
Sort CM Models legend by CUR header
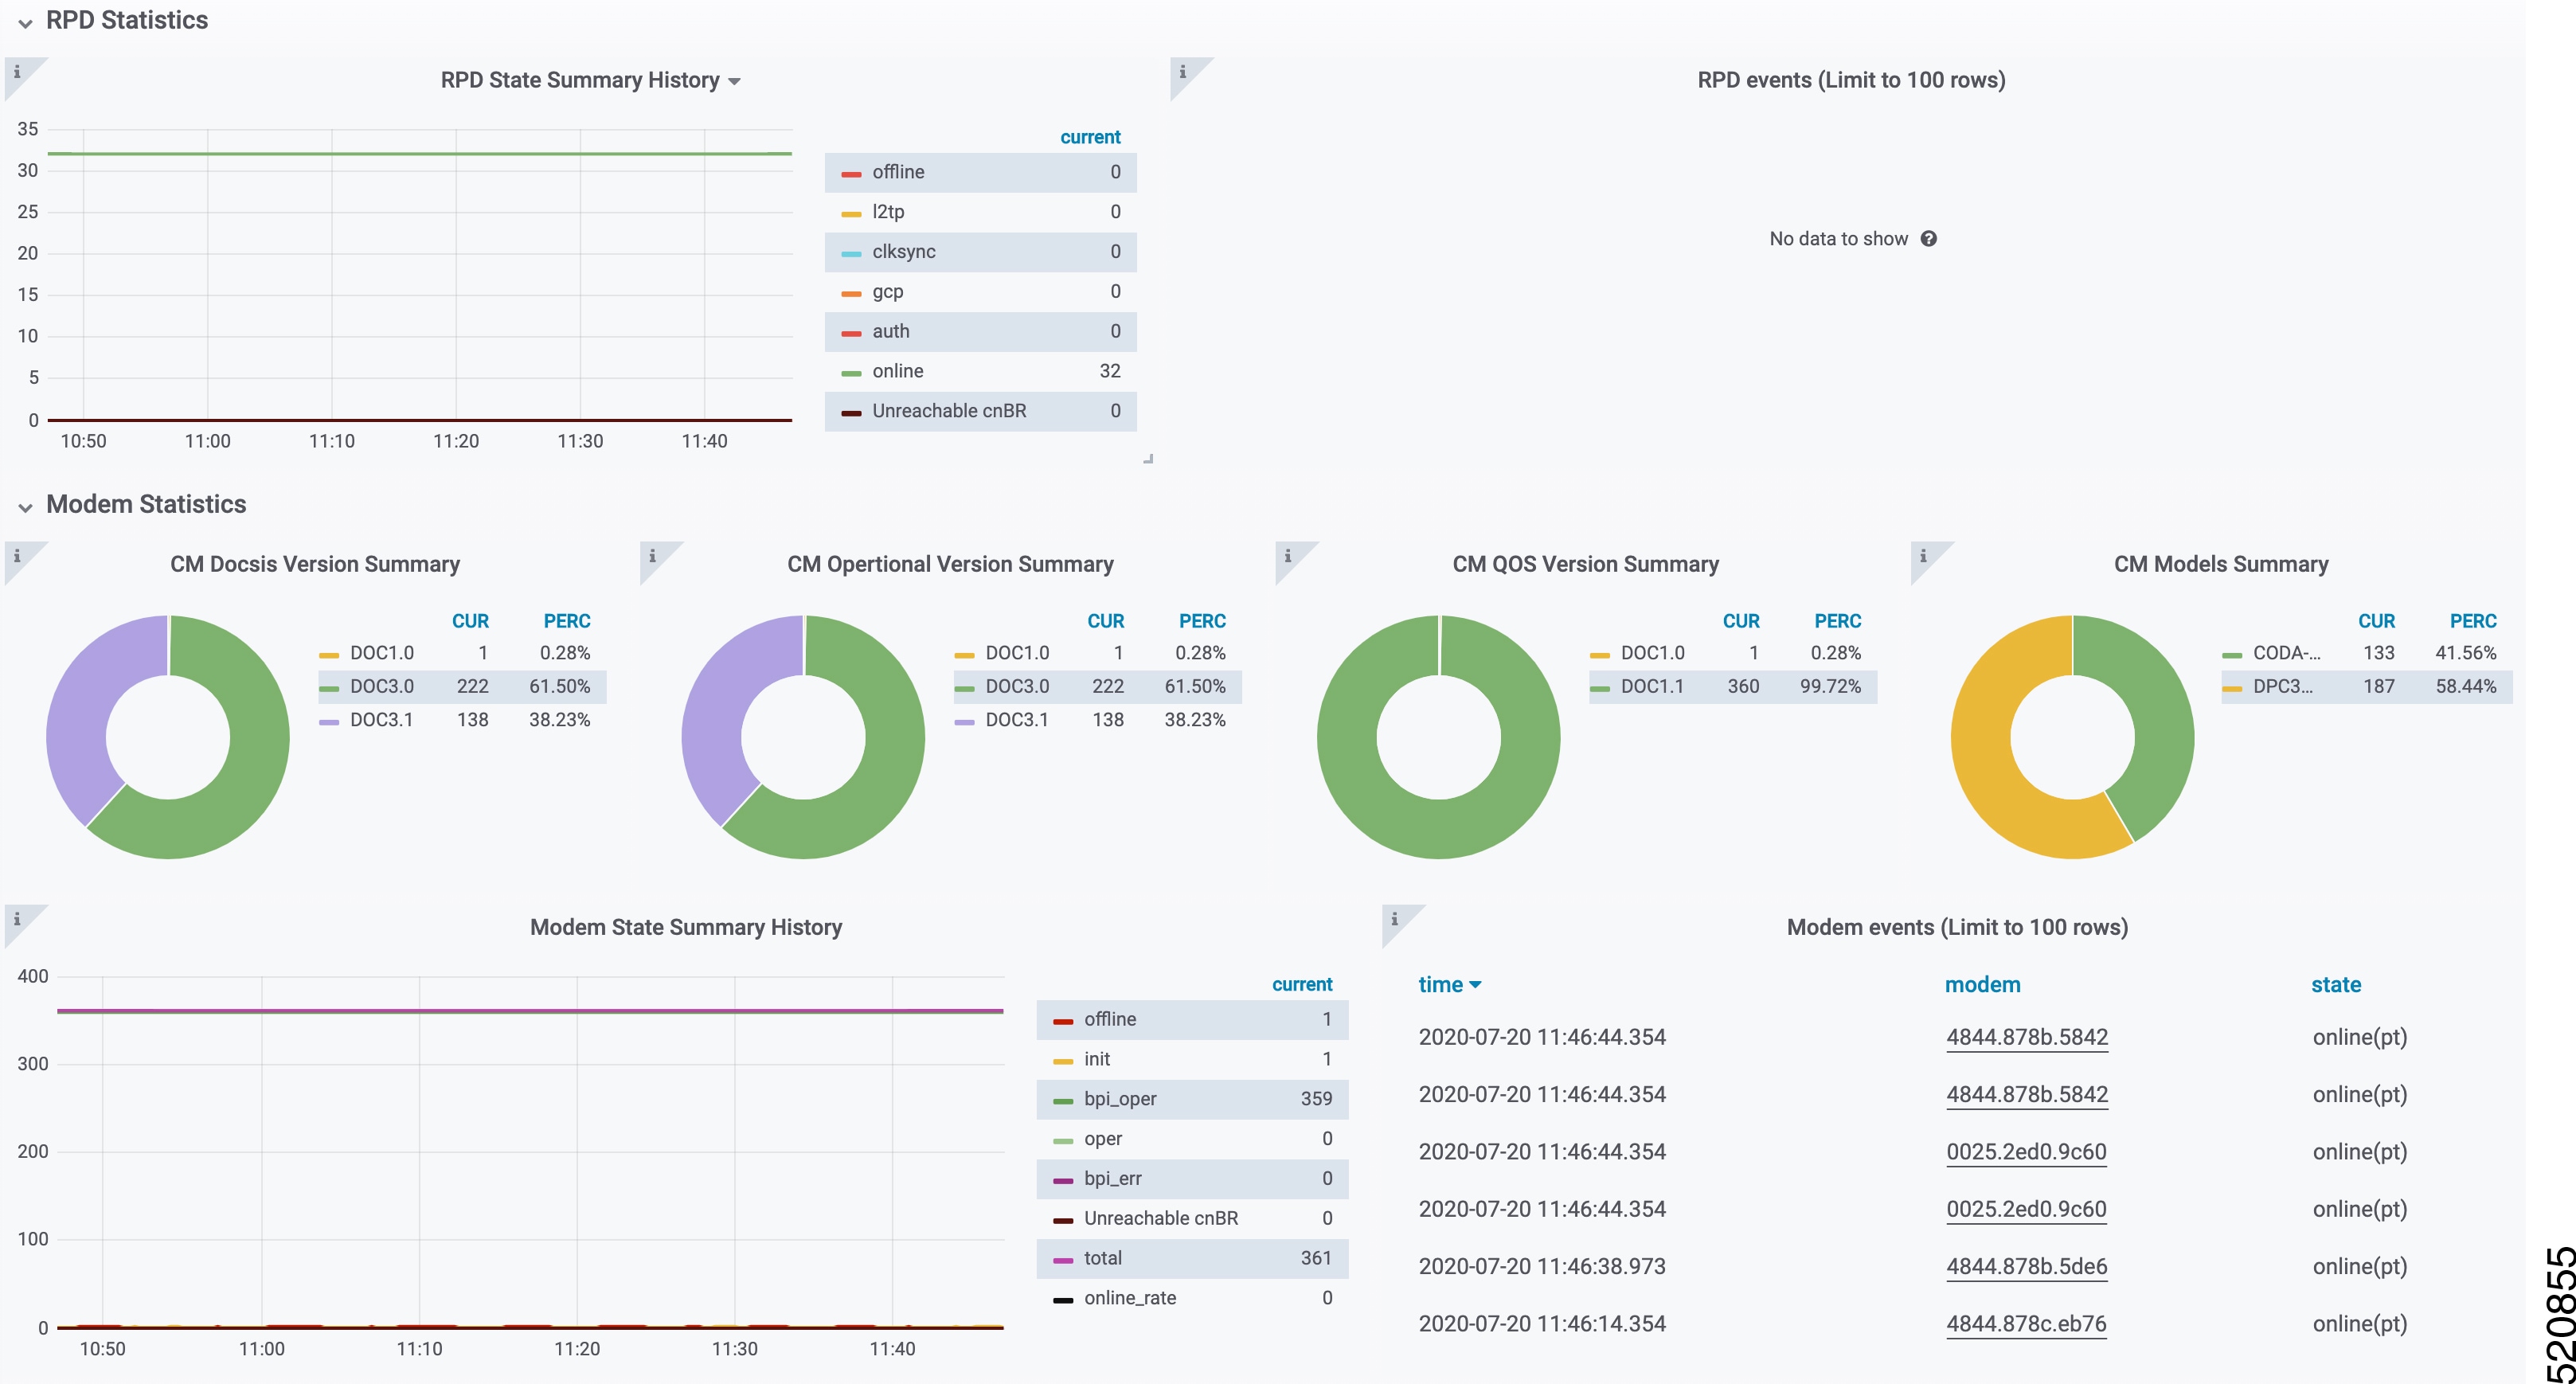click(2376, 621)
